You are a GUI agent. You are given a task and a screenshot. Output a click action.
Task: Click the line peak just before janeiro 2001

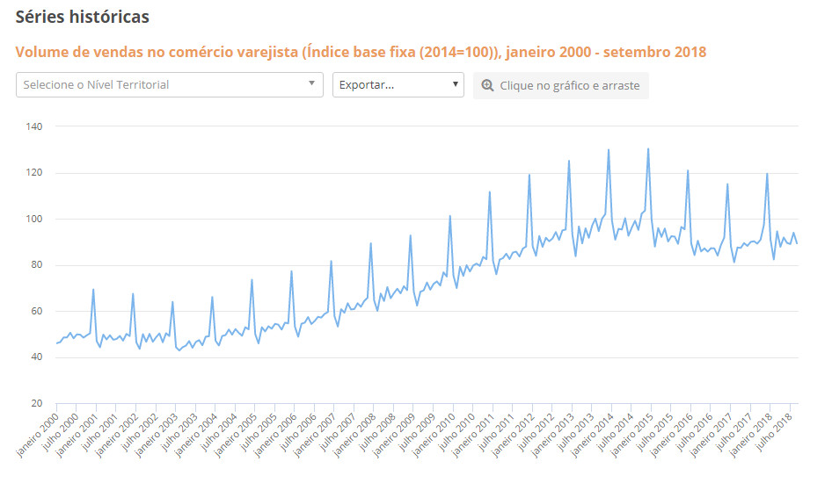point(93,290)
